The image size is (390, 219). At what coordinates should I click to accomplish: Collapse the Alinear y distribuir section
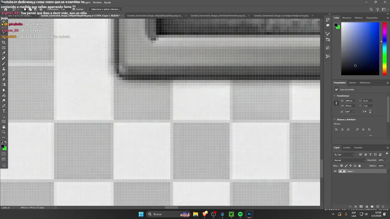tap(335, 120)
